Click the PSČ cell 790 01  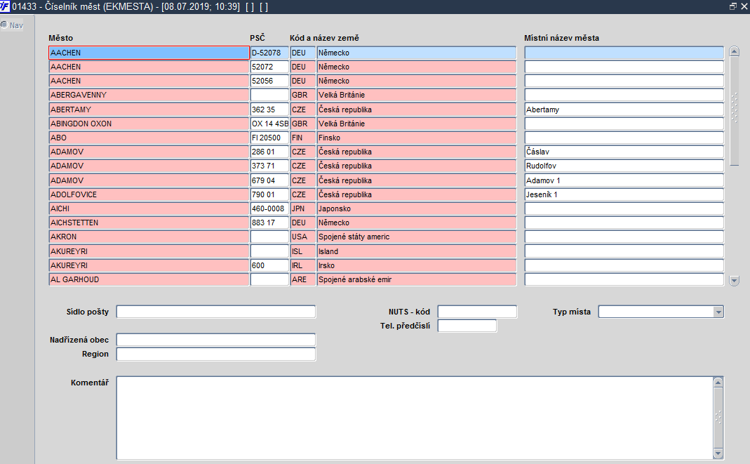click(269, 194)
